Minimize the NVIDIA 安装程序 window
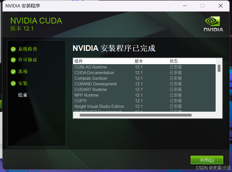 [x=185, y=6]
